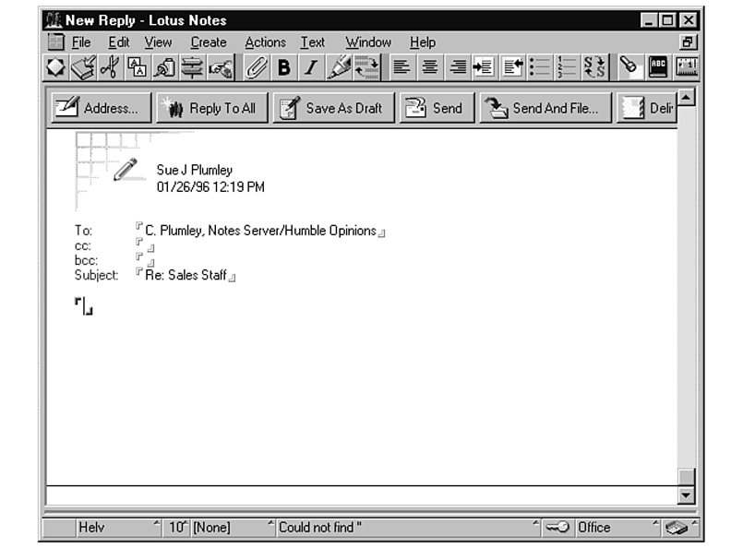The image size is (731, 548).
Task: Click the signpost navigation SmartIcon
Action: [x=192, y=67]
